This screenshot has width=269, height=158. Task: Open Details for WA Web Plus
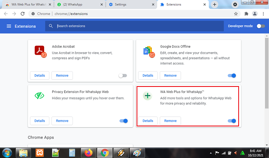[x=148, y=121]
